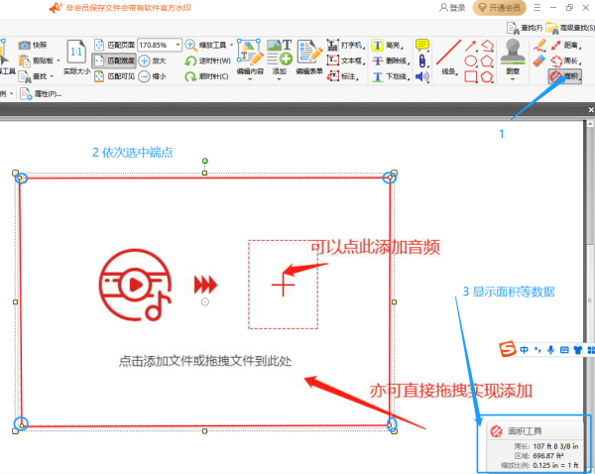Select the eraser tool
The width and height of the screenshot is (595, 474).
(539, 60)
